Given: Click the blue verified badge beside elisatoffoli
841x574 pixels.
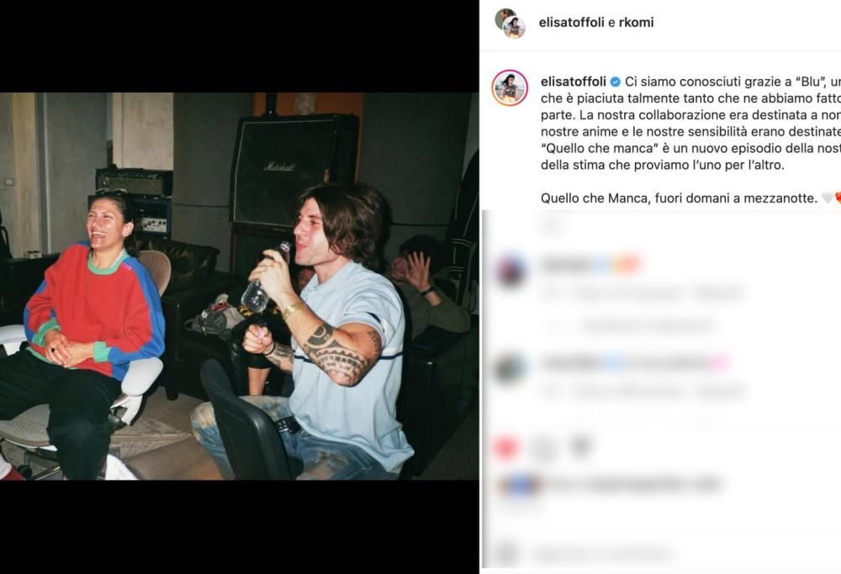Looking at the screenshot, I should coord(616,82).
